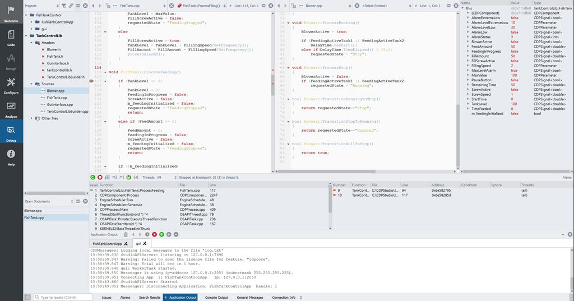
Task: Toggle synchronize with editor link icon
Action: pos(71,6)
